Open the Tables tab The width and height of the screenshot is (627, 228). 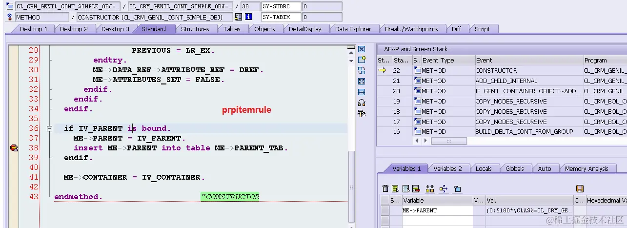[x=232, y=29]
